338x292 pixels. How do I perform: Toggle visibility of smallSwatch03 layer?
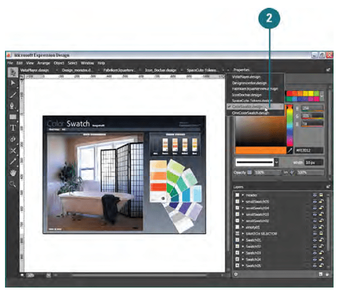coord(315,214)
